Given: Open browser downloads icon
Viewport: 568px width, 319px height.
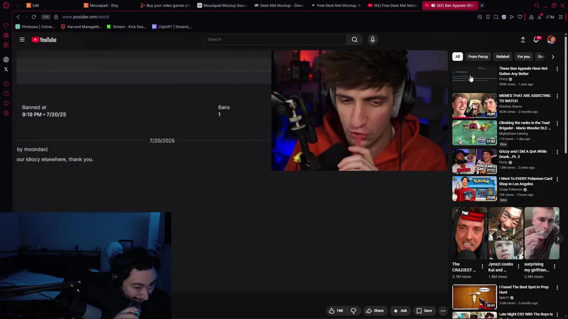Looking at the screenshot, I should coord(539,17).
